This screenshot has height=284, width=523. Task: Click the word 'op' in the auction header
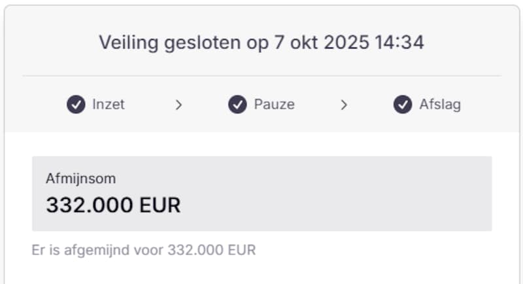click(254, 44)
